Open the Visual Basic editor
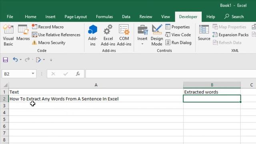256x144 pixels. [8, 35]
